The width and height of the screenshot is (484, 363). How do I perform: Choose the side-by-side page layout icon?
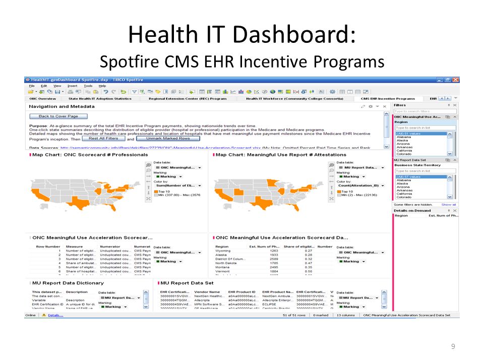click(350, 92)
